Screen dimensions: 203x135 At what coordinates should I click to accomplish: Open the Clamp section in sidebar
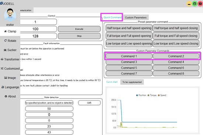(10, 31)
